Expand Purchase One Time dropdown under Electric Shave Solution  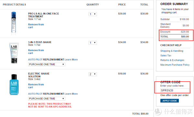[47, 99]
